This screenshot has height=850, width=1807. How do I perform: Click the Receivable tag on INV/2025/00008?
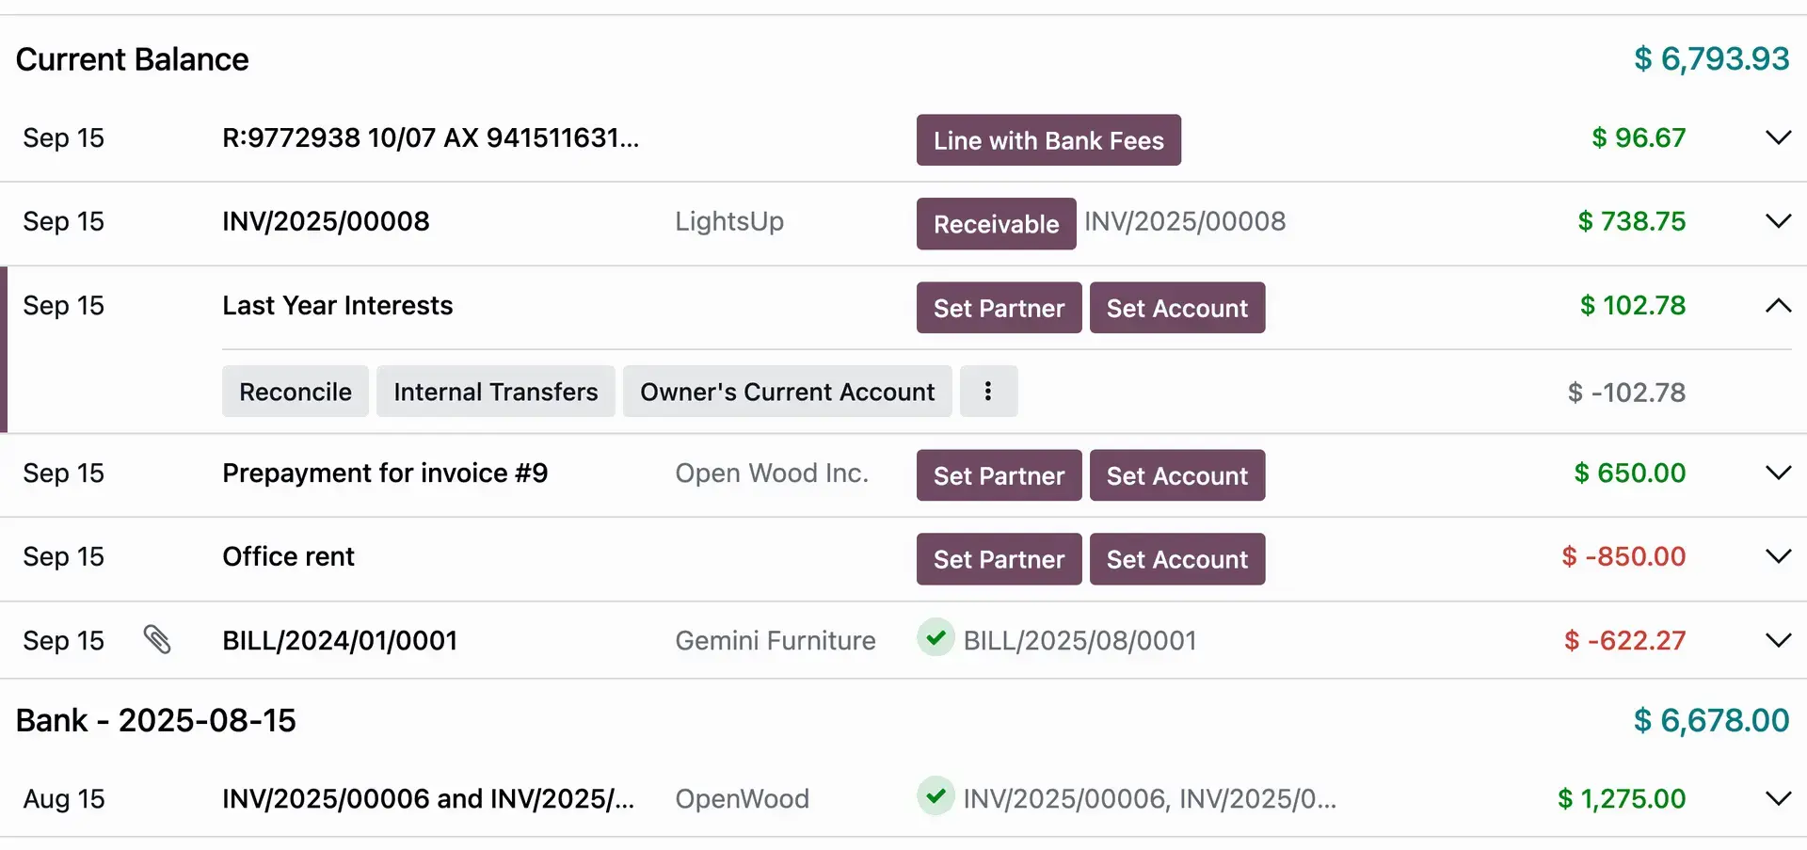point(995,224)
